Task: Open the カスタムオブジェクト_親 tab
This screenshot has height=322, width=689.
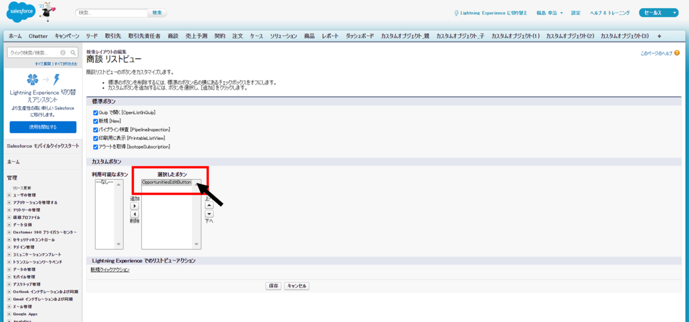Action: tap(405, 36)
